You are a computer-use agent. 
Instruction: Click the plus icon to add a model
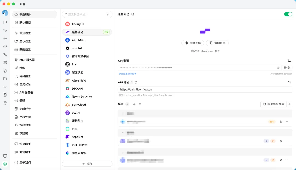click(x=289, y=104)
